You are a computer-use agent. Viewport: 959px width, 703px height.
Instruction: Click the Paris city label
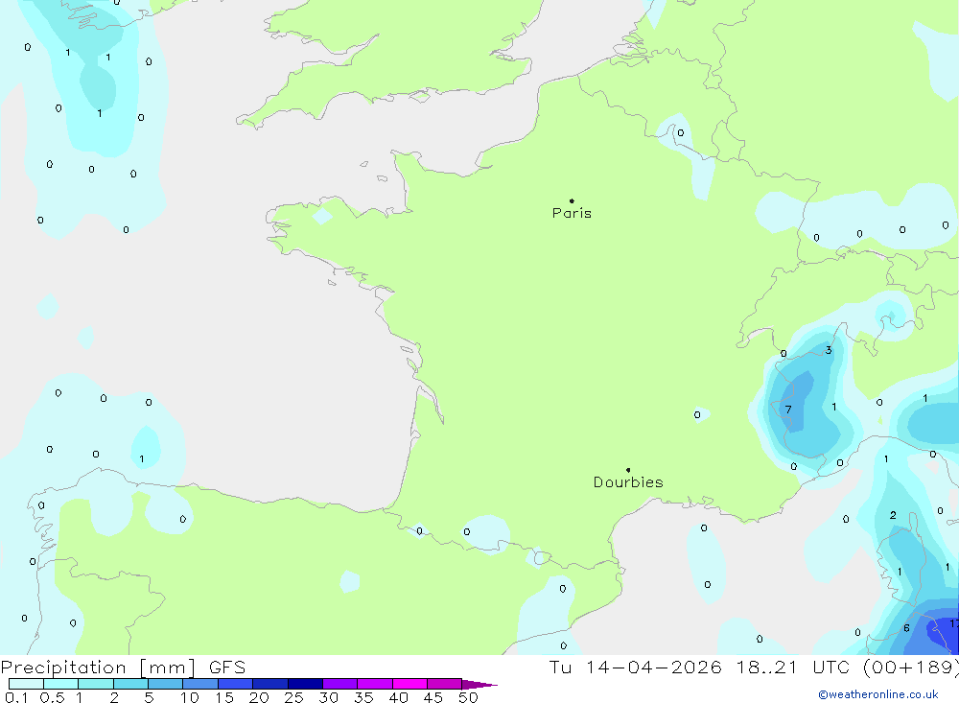(572, 213)
